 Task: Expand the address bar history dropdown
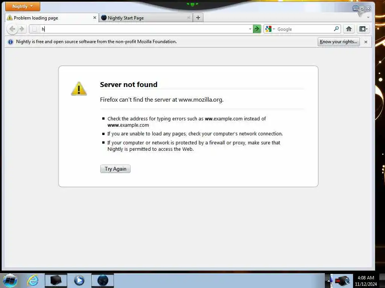[x=250, y=29]
